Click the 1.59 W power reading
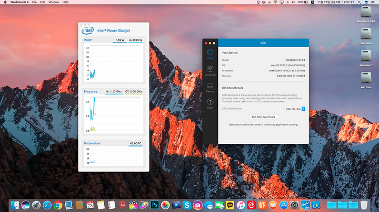379x212 pixels. point(119,40)
